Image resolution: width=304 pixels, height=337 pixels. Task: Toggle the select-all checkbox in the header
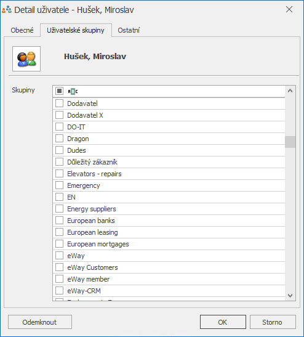(59, 91)
